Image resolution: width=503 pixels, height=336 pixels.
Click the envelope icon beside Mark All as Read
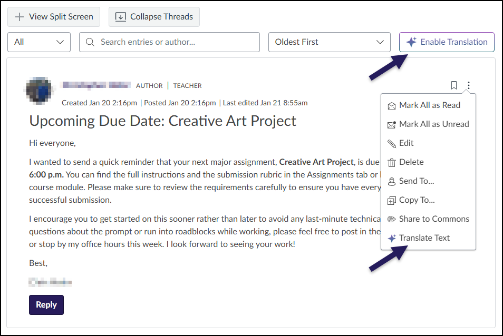click(391, 105)
